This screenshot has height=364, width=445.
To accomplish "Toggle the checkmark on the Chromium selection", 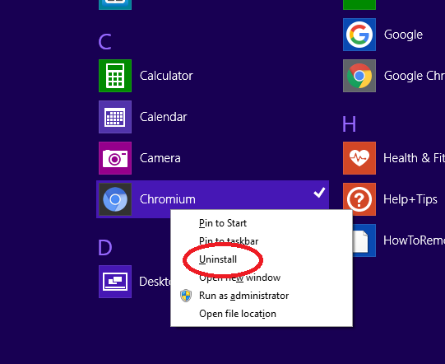I will (319, 193).
